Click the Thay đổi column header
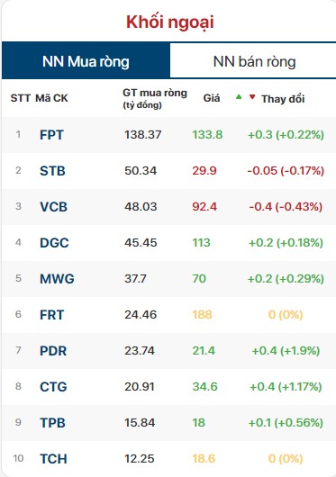Viewport: 336px width, 477px height. pyautogui.click(x=283, y=99)
